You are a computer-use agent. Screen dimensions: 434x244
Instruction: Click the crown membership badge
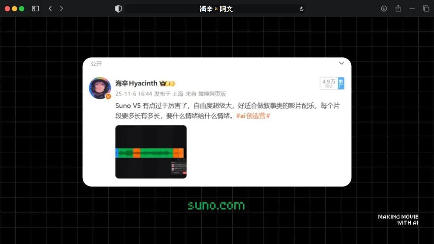[x=167, y=83]
